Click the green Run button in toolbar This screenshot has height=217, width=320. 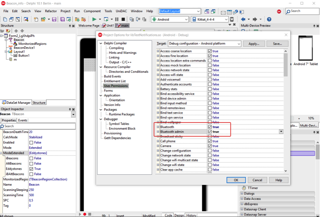(x=94, y=19)
